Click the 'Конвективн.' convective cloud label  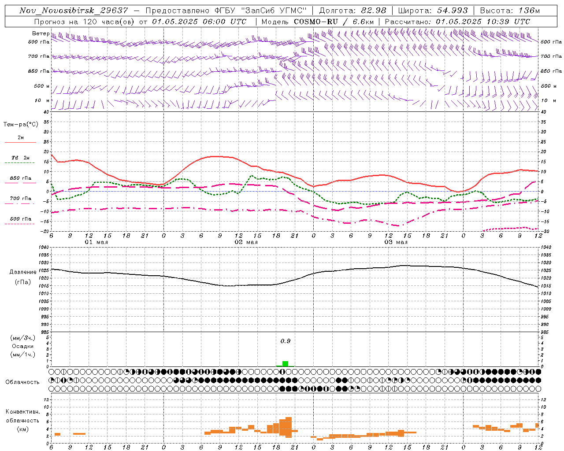point(23,412)
